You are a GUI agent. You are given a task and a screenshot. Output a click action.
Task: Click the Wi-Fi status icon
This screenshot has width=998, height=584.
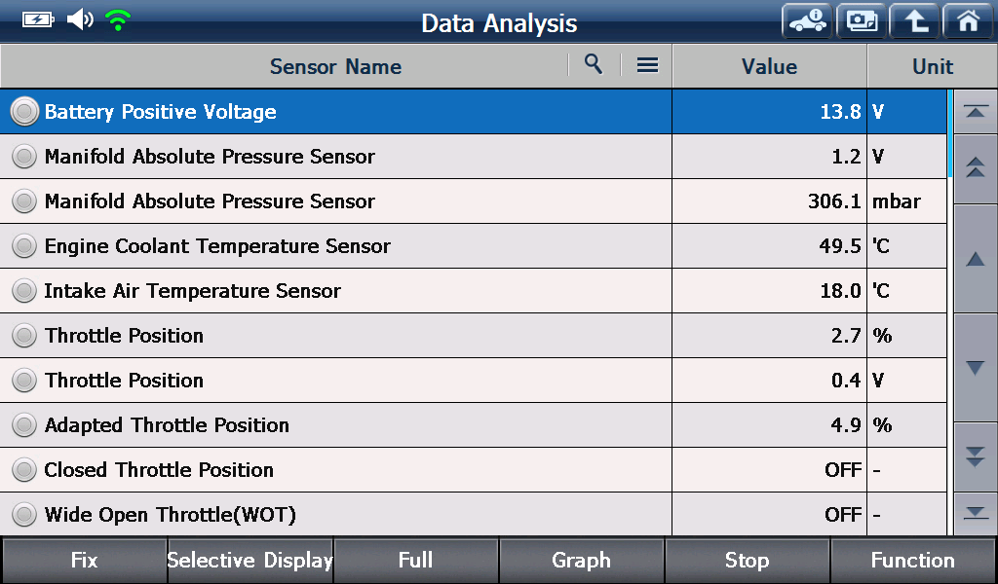tap(118, 20)
